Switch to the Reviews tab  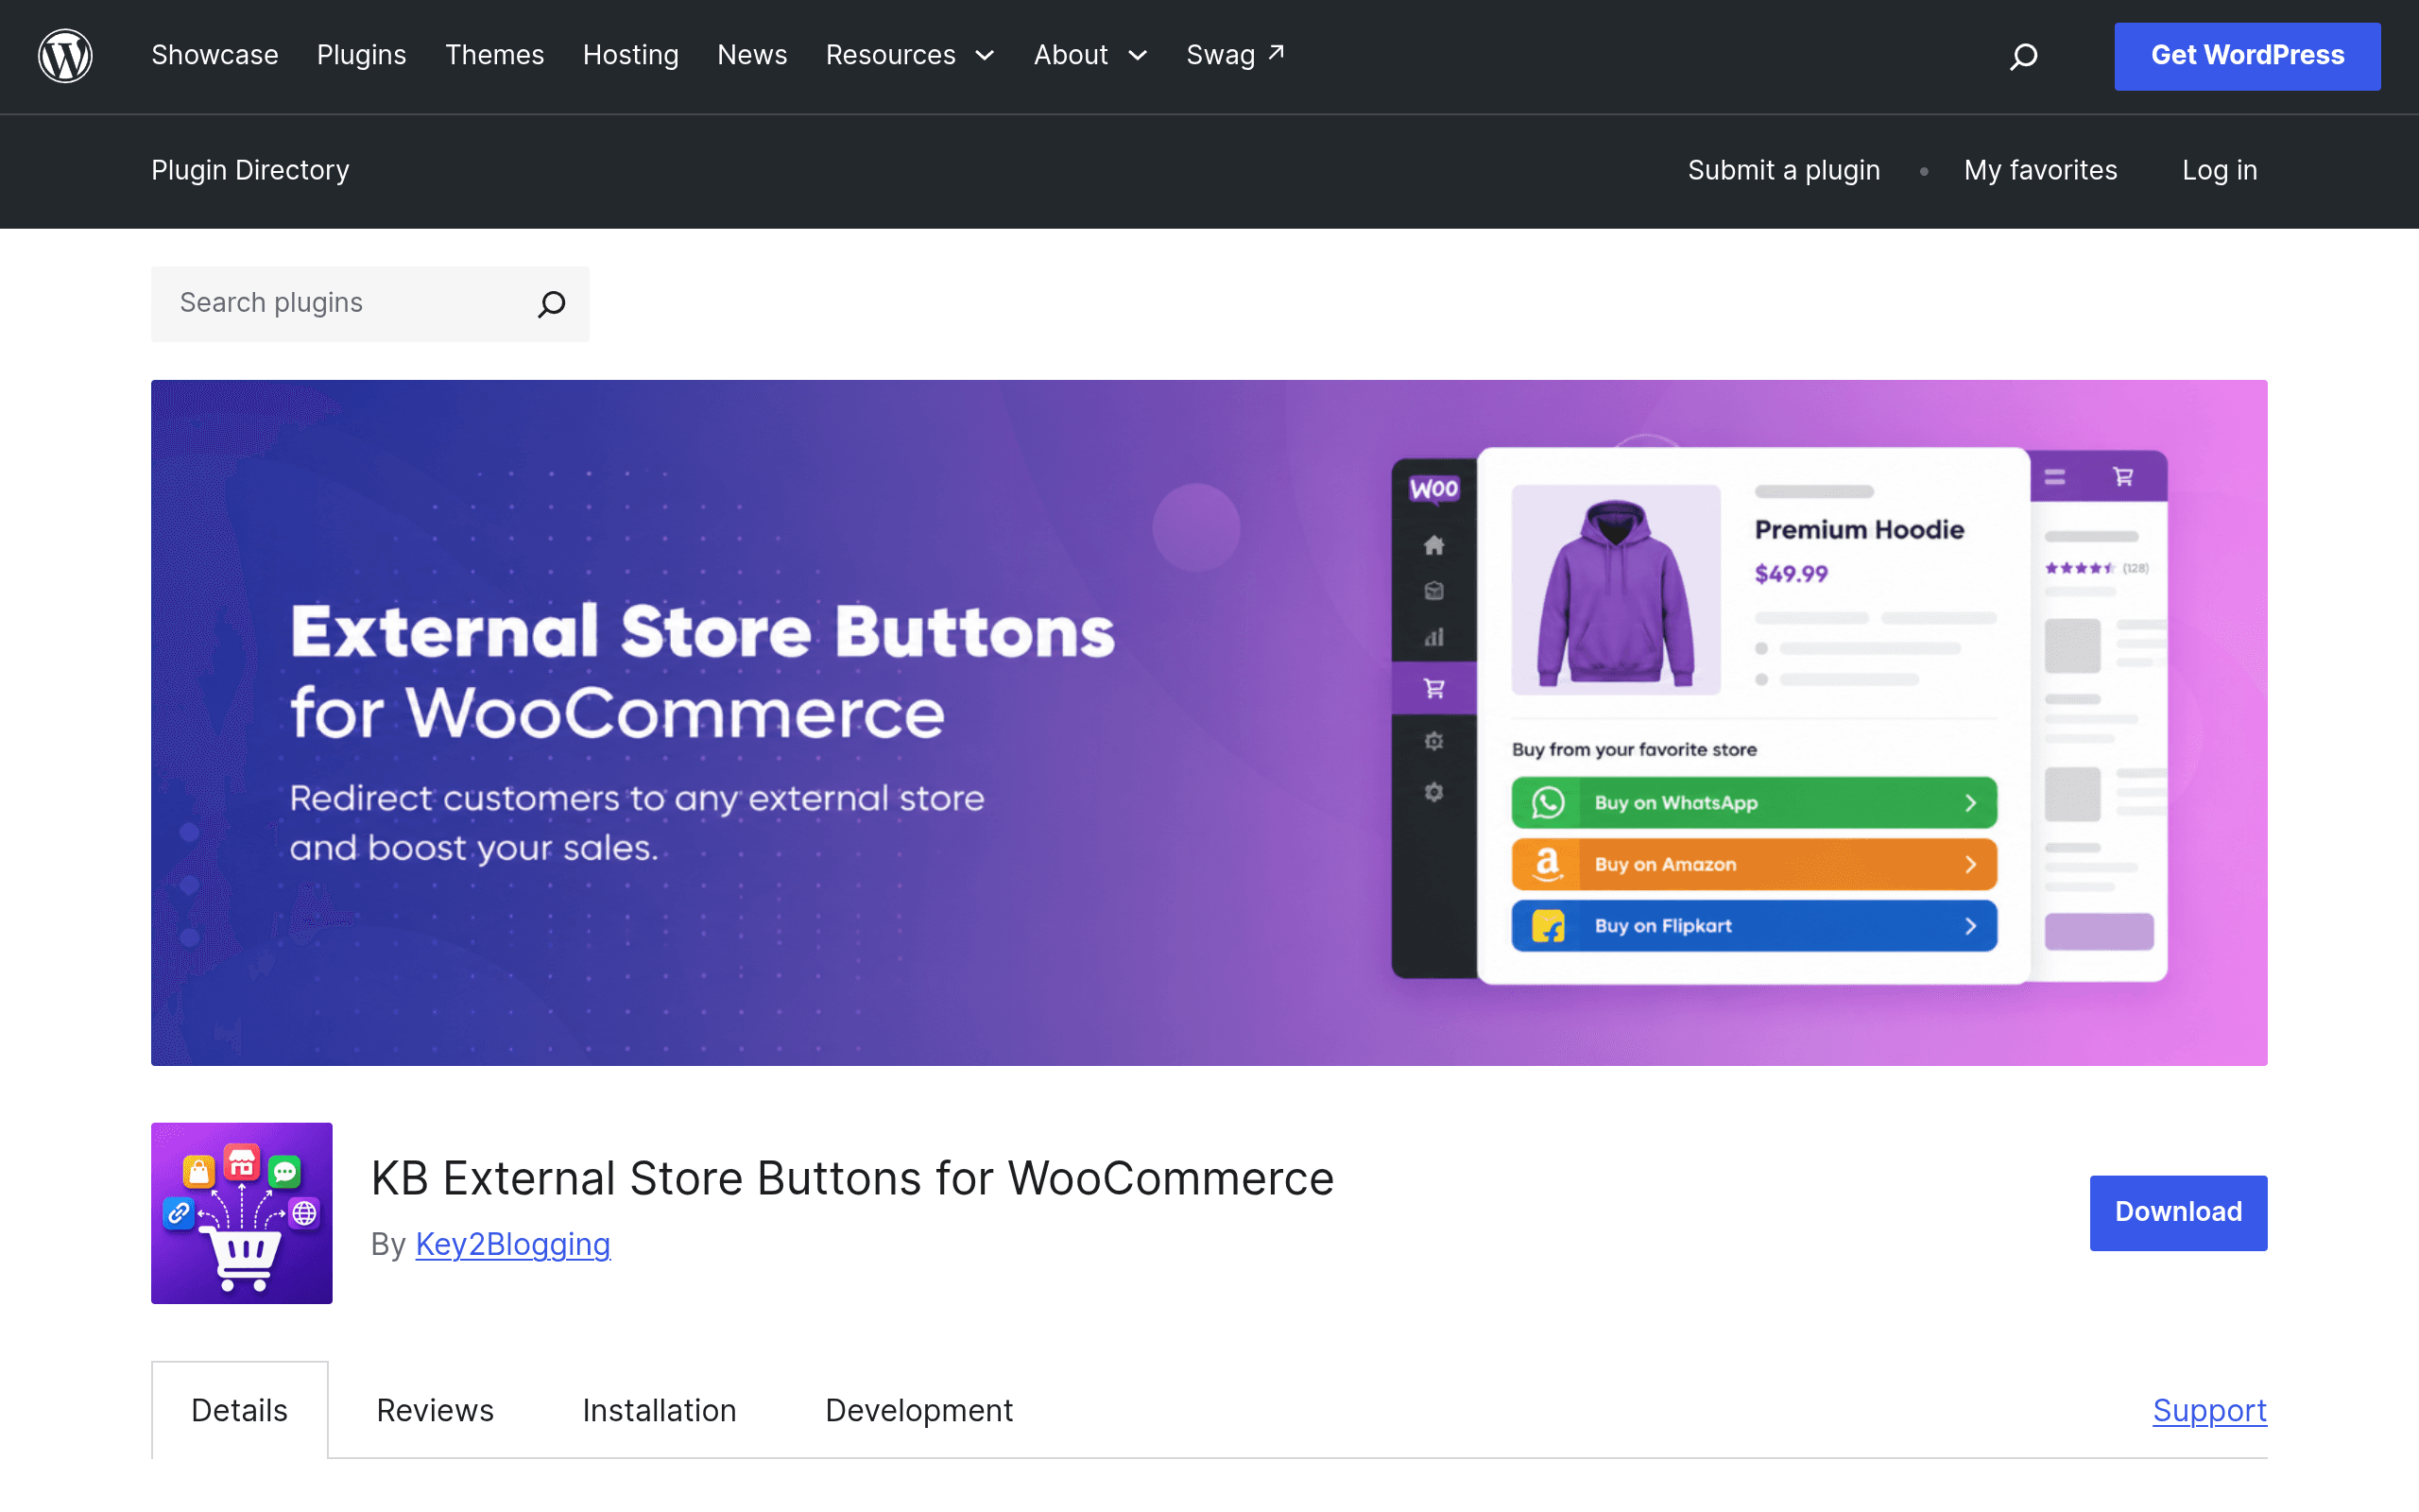[x=435, y=1410]
